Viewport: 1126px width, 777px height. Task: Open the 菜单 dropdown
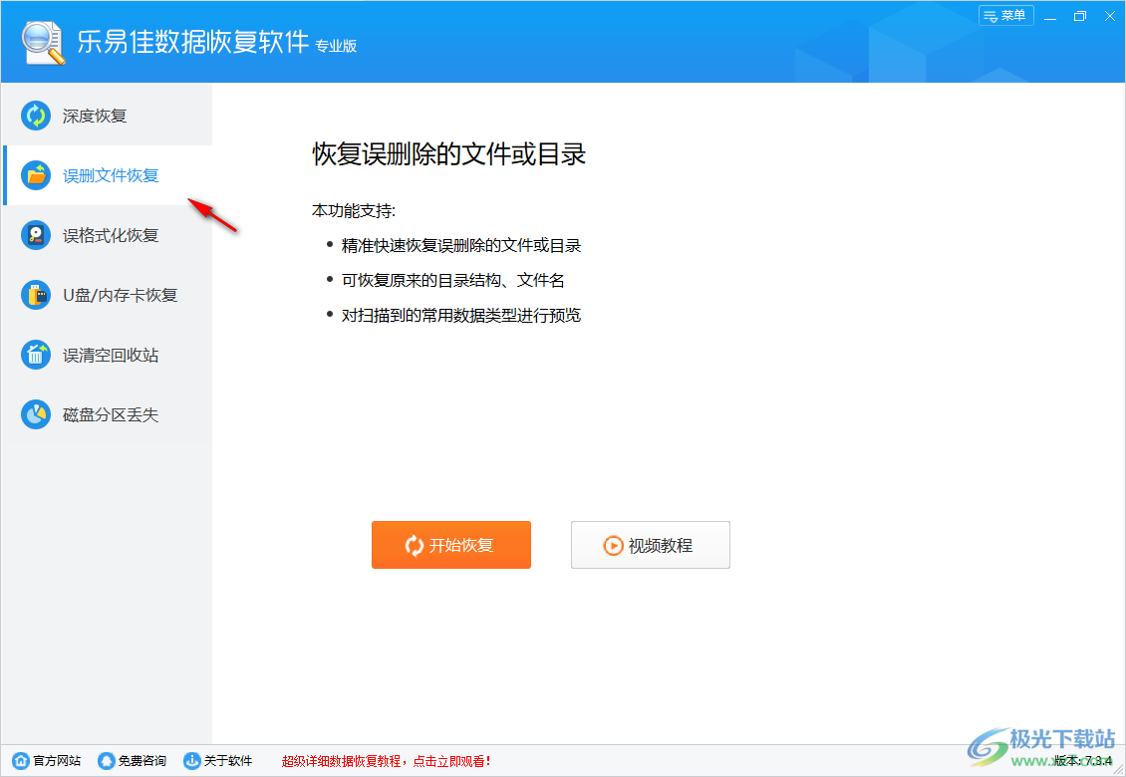(1005, 16)
